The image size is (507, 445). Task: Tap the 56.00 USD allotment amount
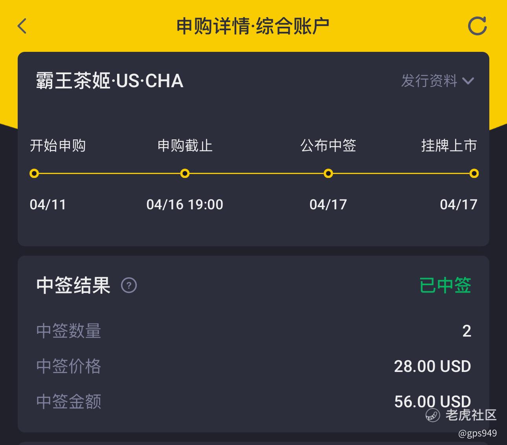(x=432, y=401)
